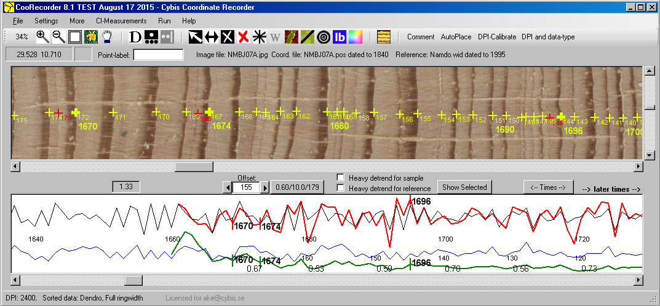The width and height of the screenshot is (660, 306).
Task: Click the bold 1670 ring marker on the image
Action: (x=76, y=112)
